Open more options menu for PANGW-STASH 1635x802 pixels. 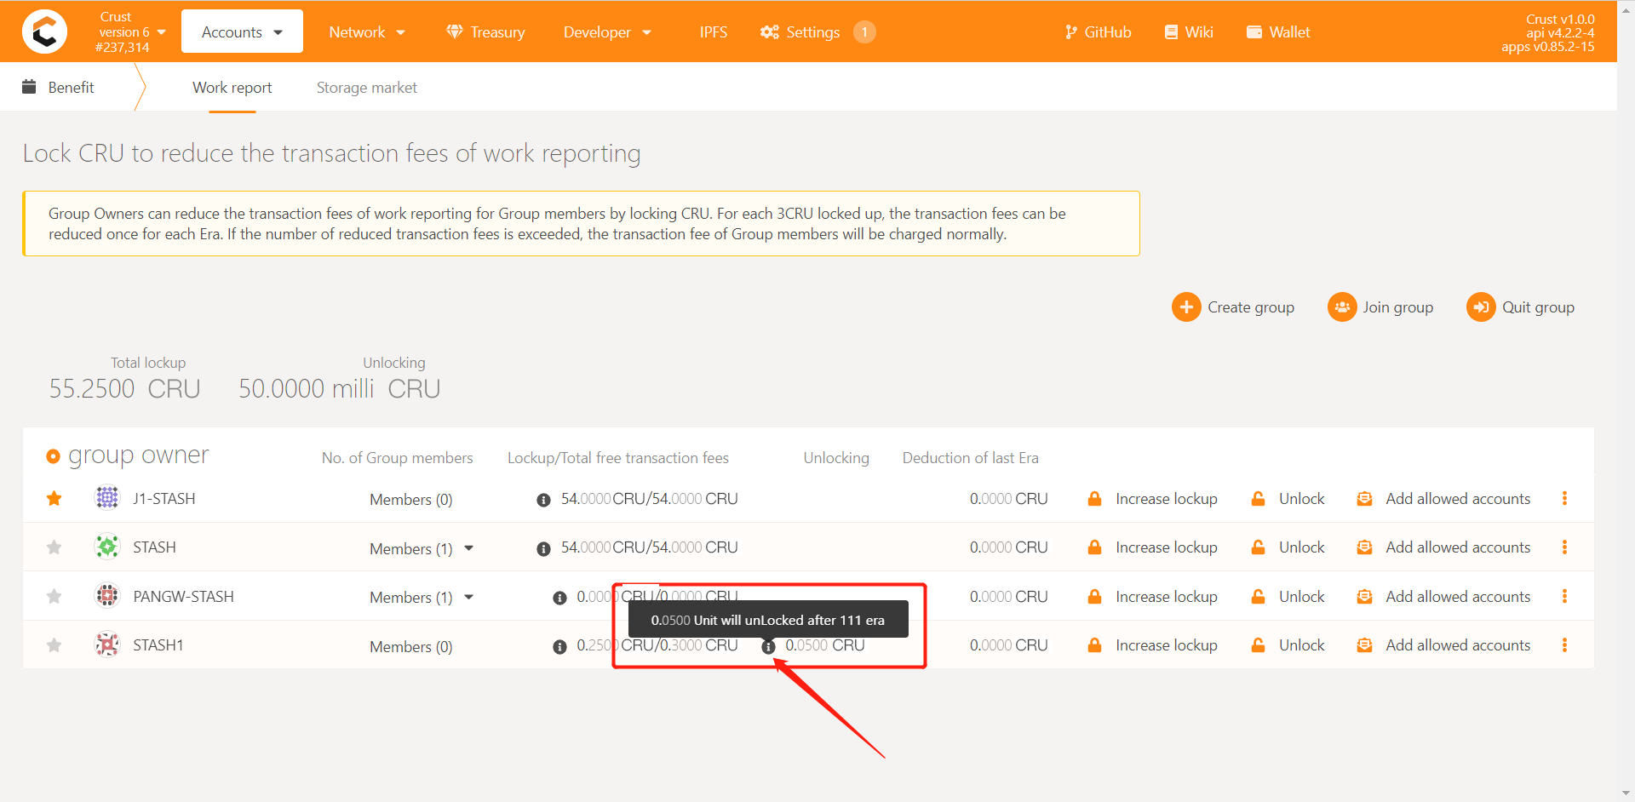pyautogui.click(x=1564, y=596)
